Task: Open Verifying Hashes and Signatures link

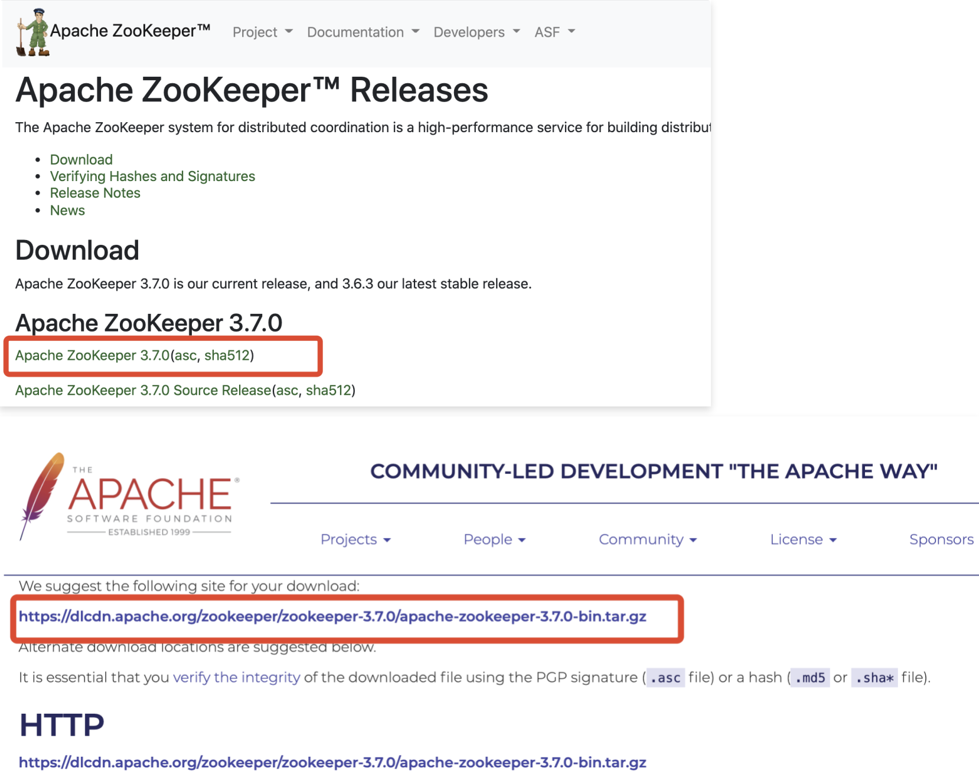Action: pos(152,176)
